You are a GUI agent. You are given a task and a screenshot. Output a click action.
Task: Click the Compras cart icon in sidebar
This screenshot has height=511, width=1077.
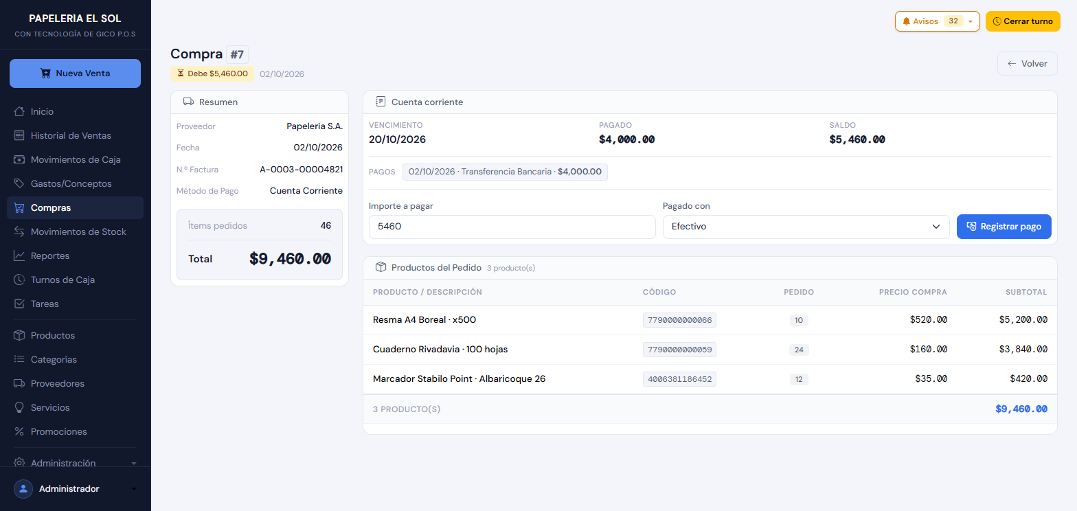tap(19, 207)
